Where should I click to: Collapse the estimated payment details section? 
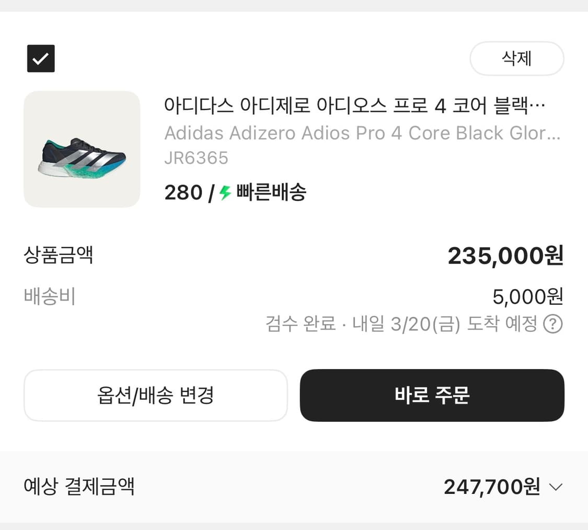point(556,487)
